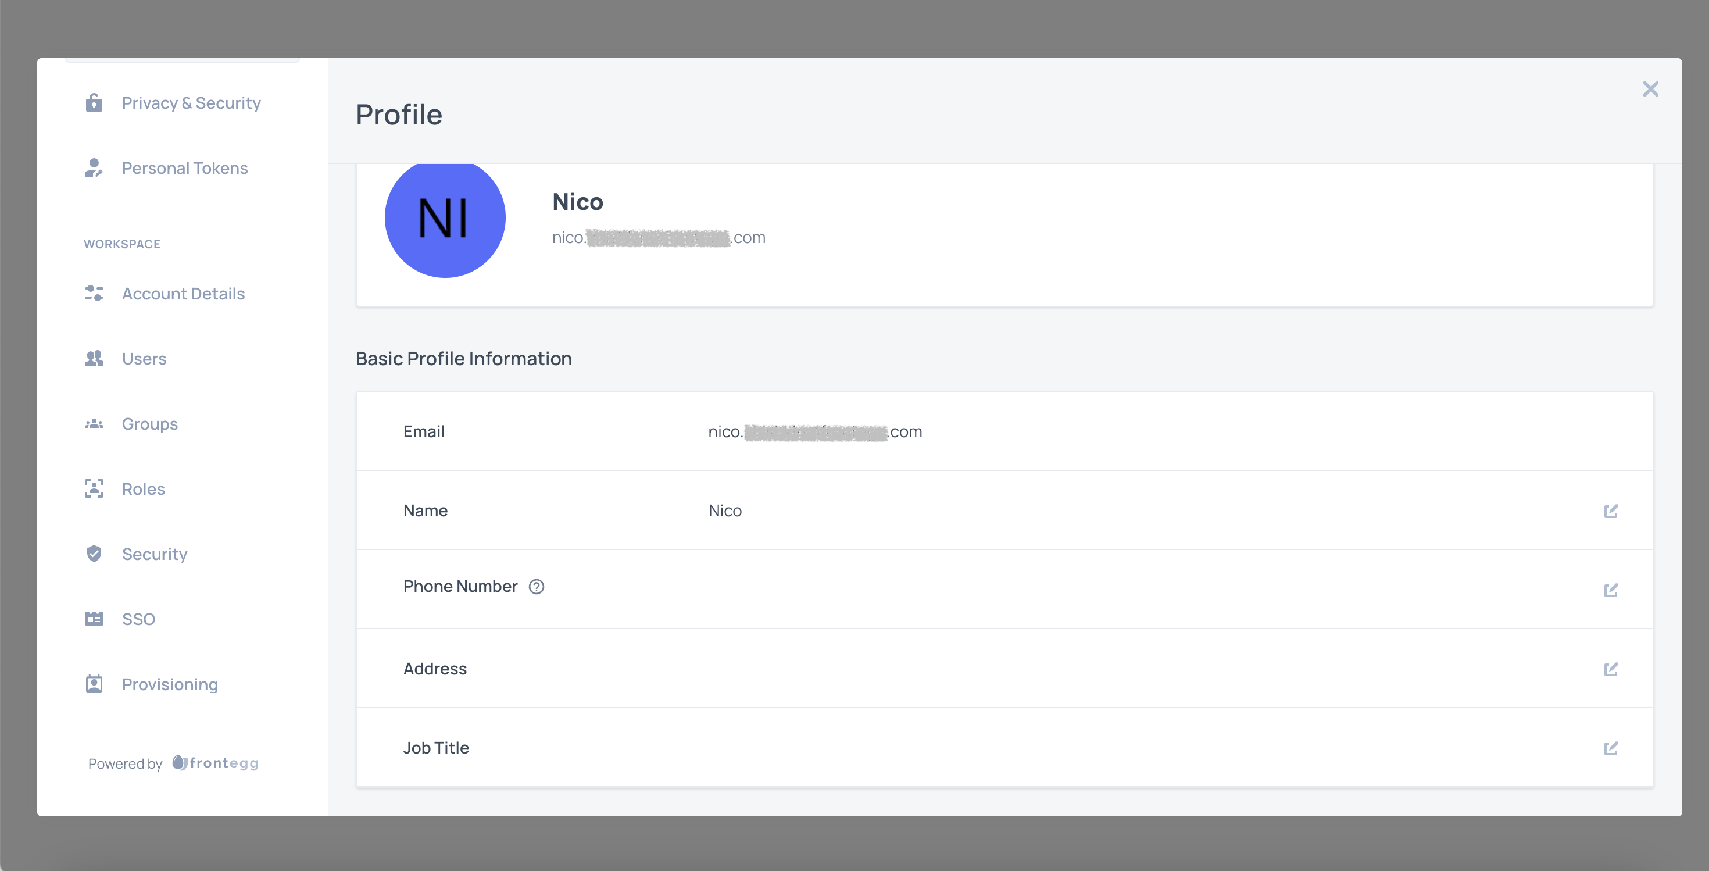Show Phone Number help tooltip icon
The width and height of the screenshot is (1709, 871).
point(536,587)
